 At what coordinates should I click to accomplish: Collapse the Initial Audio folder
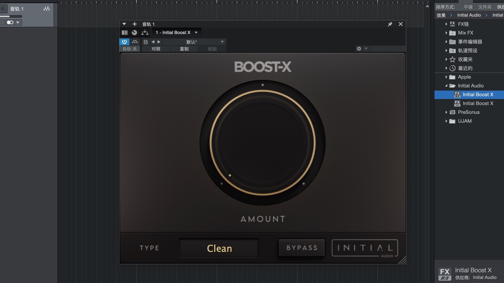point(446,86)
